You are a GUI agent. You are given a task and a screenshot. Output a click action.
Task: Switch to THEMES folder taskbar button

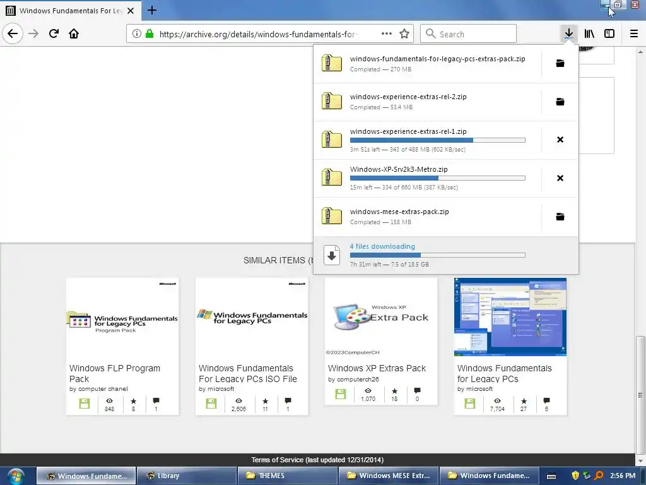[287, 476]
